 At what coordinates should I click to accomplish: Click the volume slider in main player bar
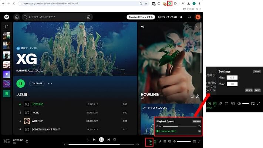[184, 141]
